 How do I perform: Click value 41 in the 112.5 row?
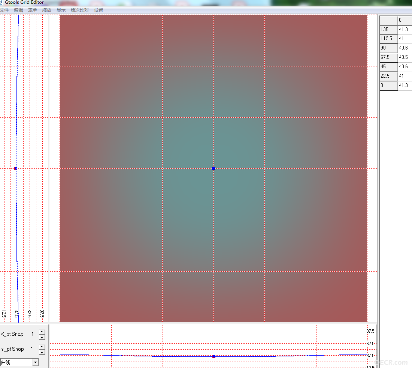(405, 39)
